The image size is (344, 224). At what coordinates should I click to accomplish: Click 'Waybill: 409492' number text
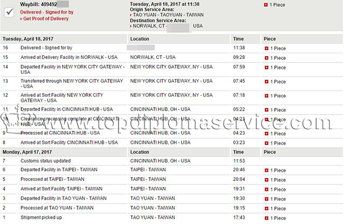[x=38, y=5]
